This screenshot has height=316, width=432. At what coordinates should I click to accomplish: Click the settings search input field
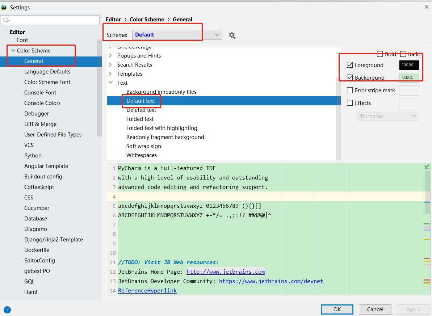pos(50,20)
